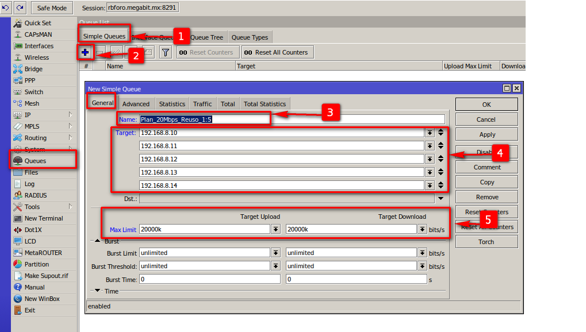Open the Queue Types tab
The image size is (586, 332).
(250, 37)
